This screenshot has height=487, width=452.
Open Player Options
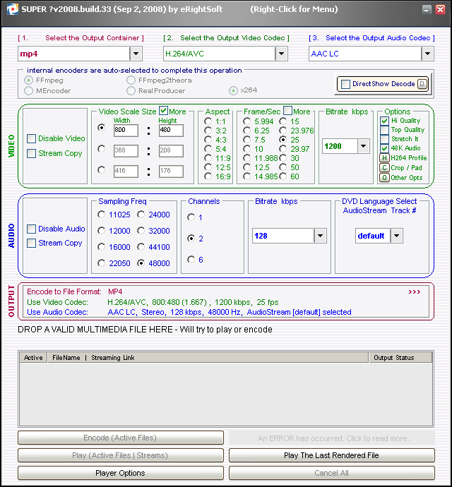point(121,473)
